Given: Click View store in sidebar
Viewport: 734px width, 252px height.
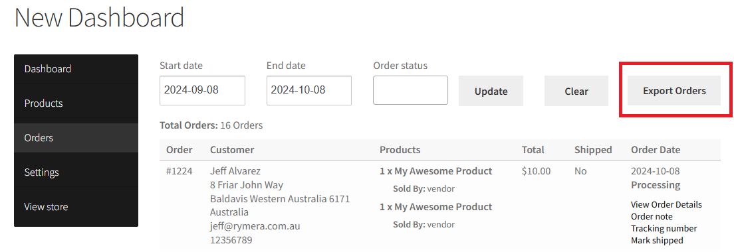Looking at the screenshot, I should pyautogui.click(x=76, y=207).
